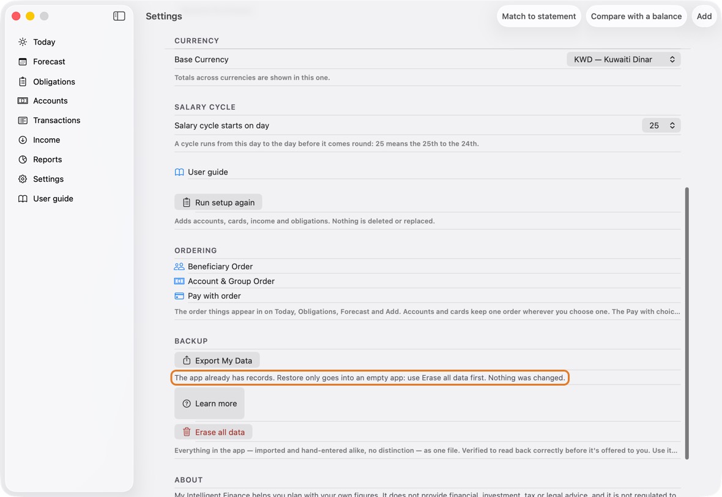This screenshot has height=497, width=722.
Task: Click the ORDERING section heading
Action: (195, 250)
